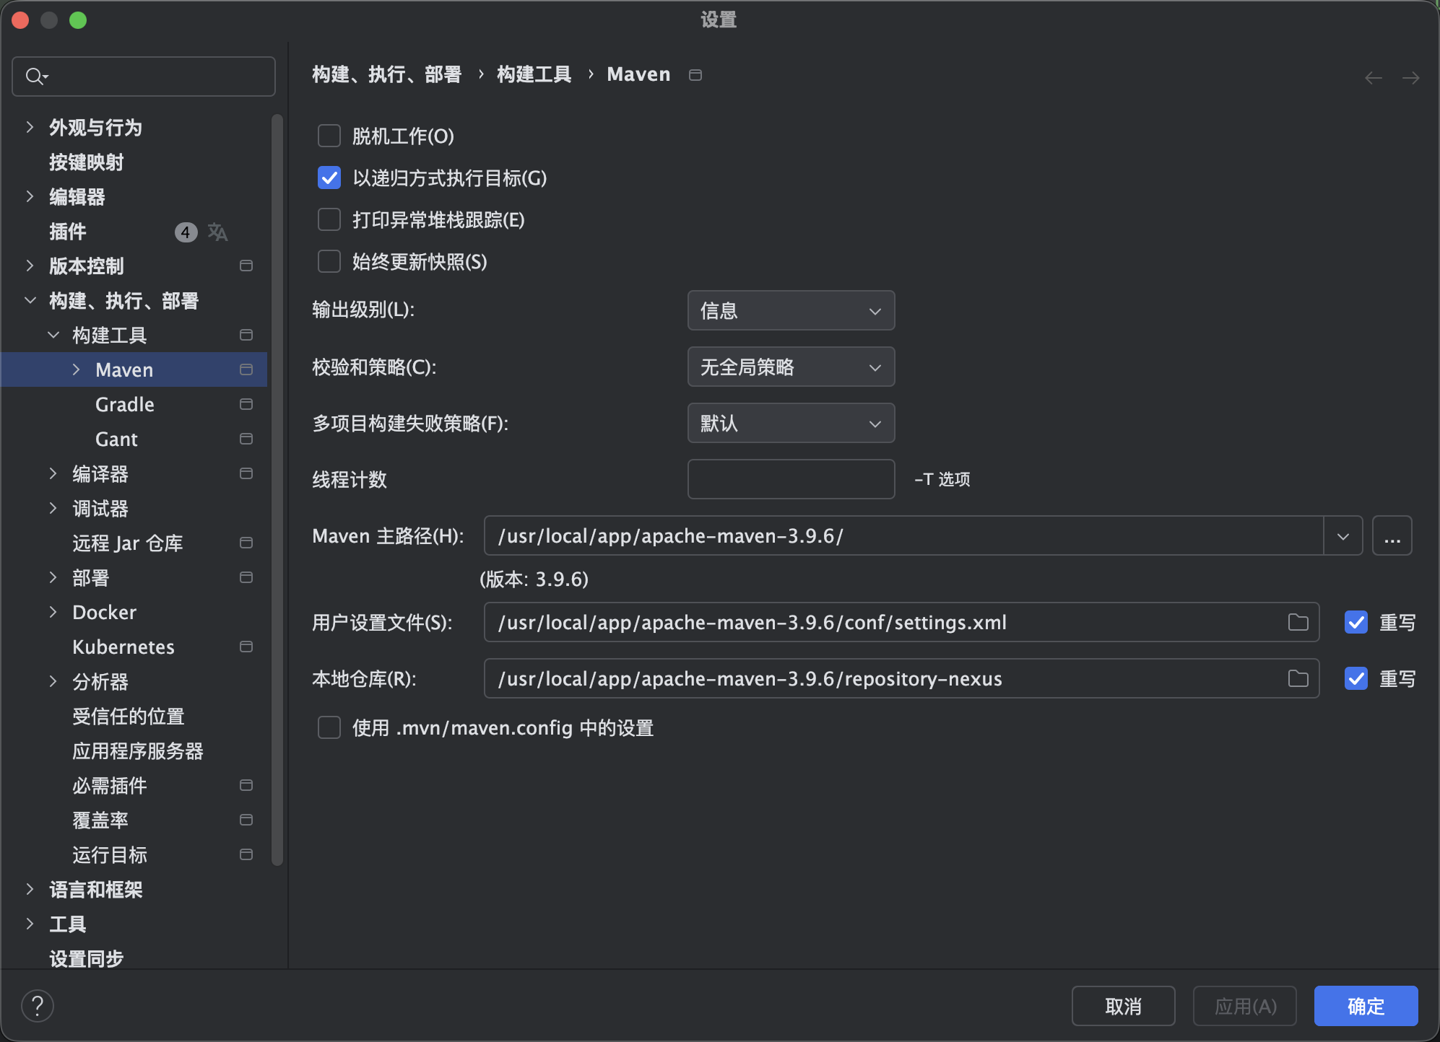The height and width of the screenshot is (1042, 1440).
Task: Click the 取消 button
Action: click(1122, 1005)
